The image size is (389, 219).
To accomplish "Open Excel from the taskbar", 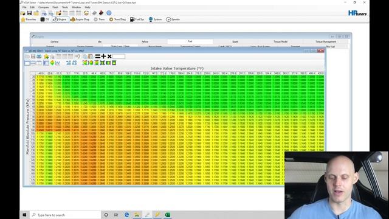I will (168, 215).
